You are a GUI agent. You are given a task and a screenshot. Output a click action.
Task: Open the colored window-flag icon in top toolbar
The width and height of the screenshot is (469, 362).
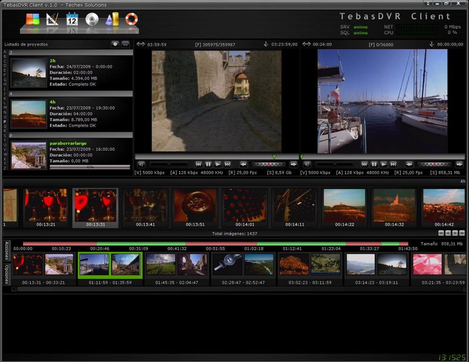33,19
